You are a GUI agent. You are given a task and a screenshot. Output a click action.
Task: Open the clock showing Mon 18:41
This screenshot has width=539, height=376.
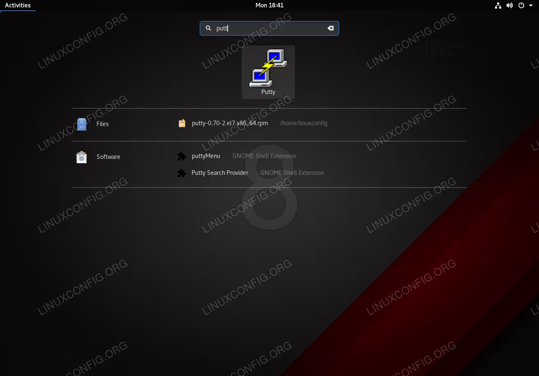click(269, 5)
